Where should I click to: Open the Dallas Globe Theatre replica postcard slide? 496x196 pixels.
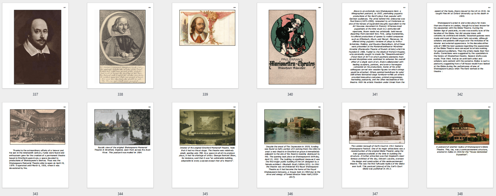click(460, 145)
